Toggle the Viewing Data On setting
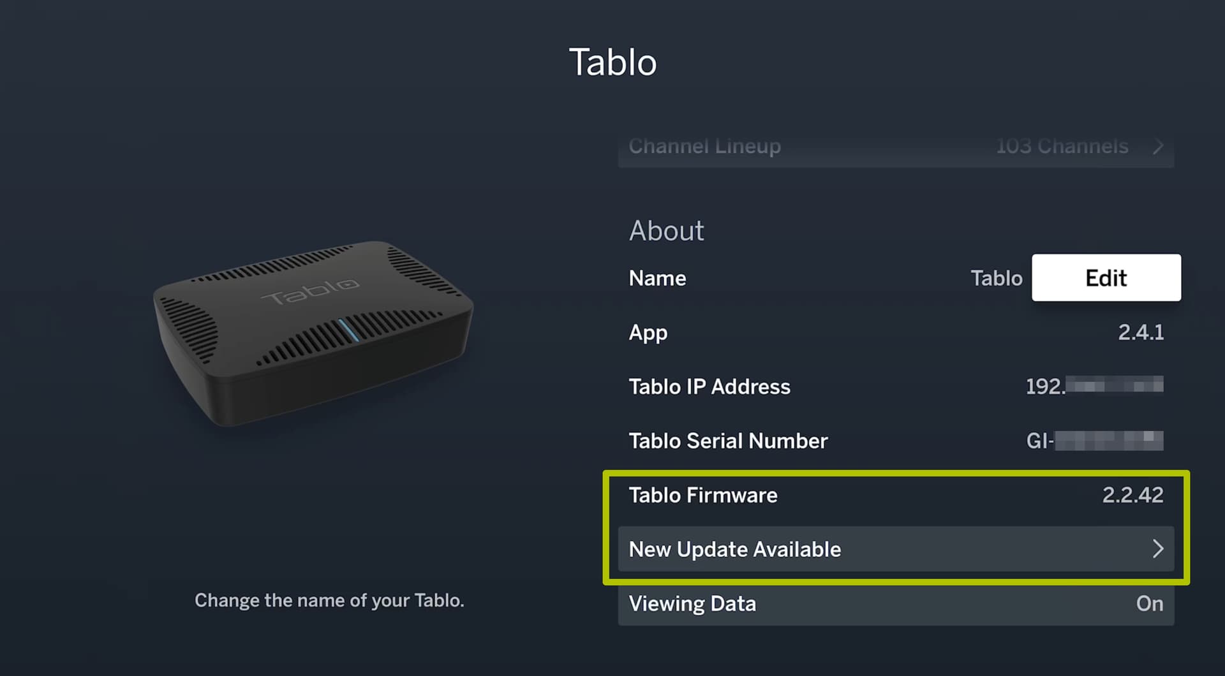This screenshot has height=676, width=1225. coord(1149,604)
